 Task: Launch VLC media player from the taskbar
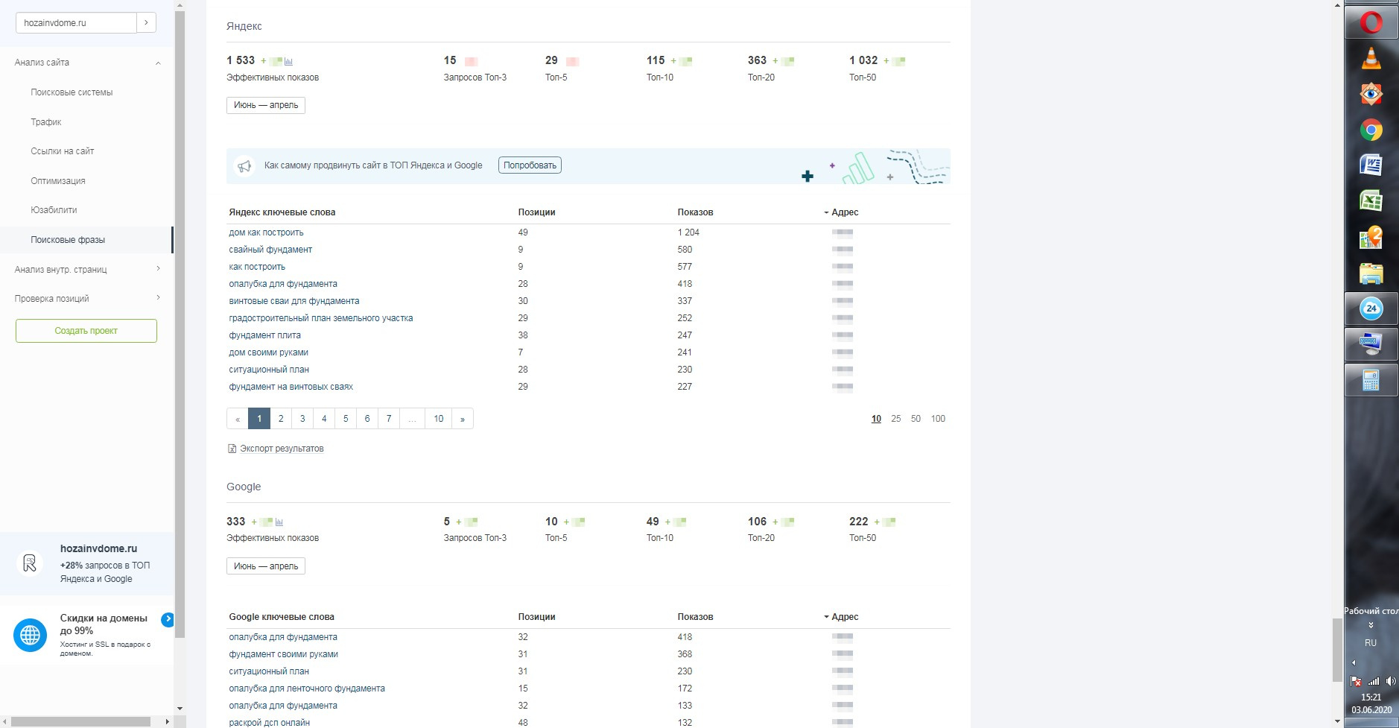1371,58
